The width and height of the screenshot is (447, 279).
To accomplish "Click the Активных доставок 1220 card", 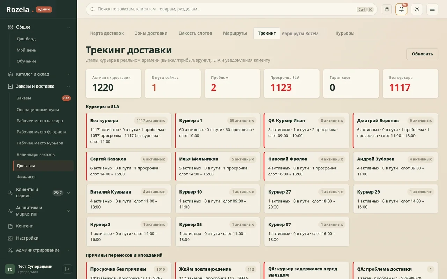I will point(113,83).
